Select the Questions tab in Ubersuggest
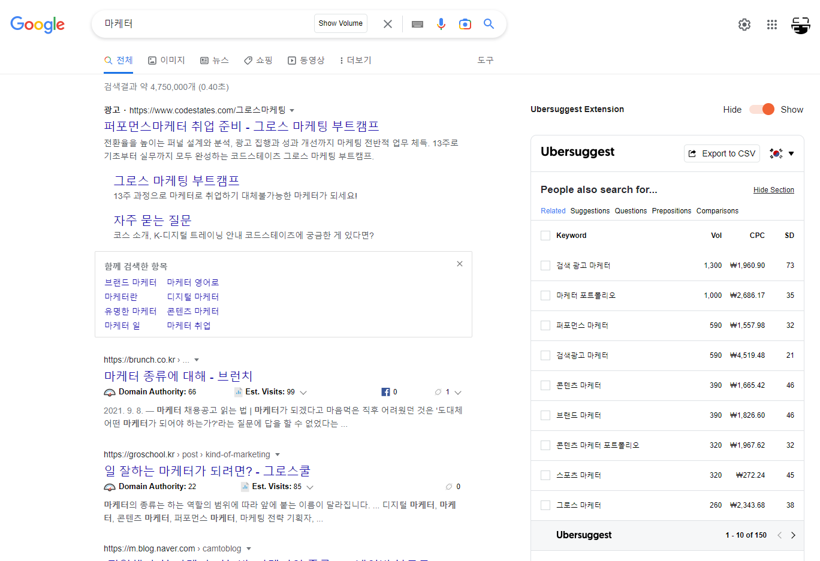Viewport: 820px width, 561px height. 631,211
